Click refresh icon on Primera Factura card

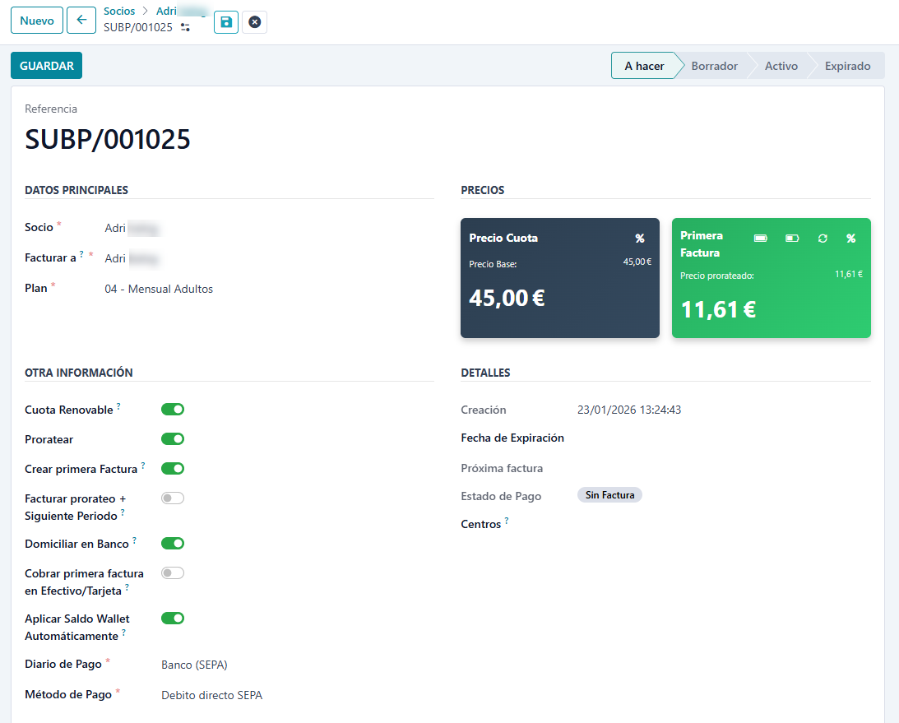coord(823,239)
